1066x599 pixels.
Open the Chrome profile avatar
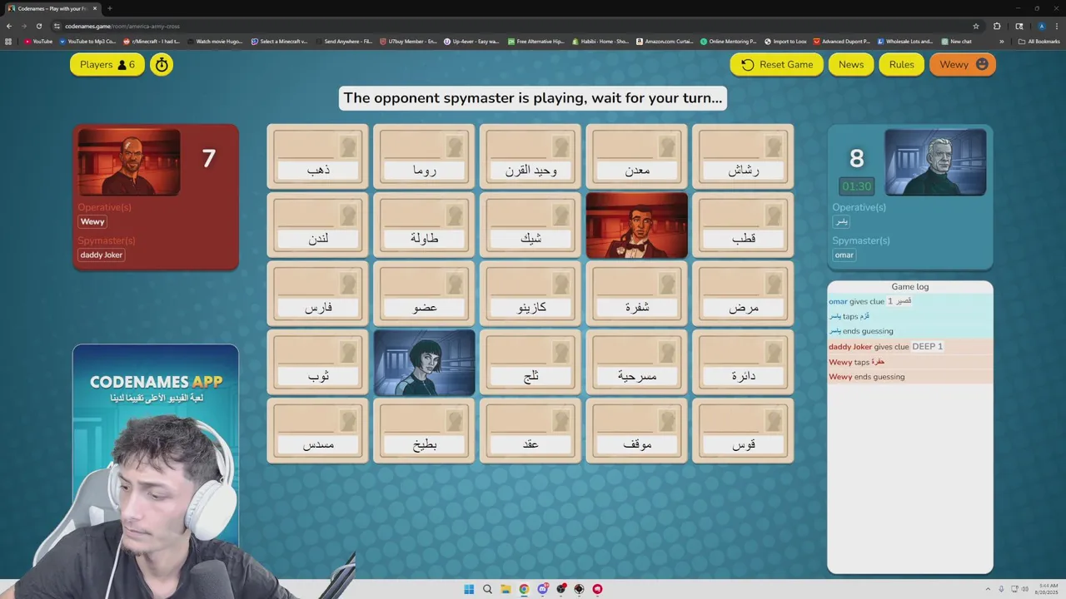tap(1041, 26)
